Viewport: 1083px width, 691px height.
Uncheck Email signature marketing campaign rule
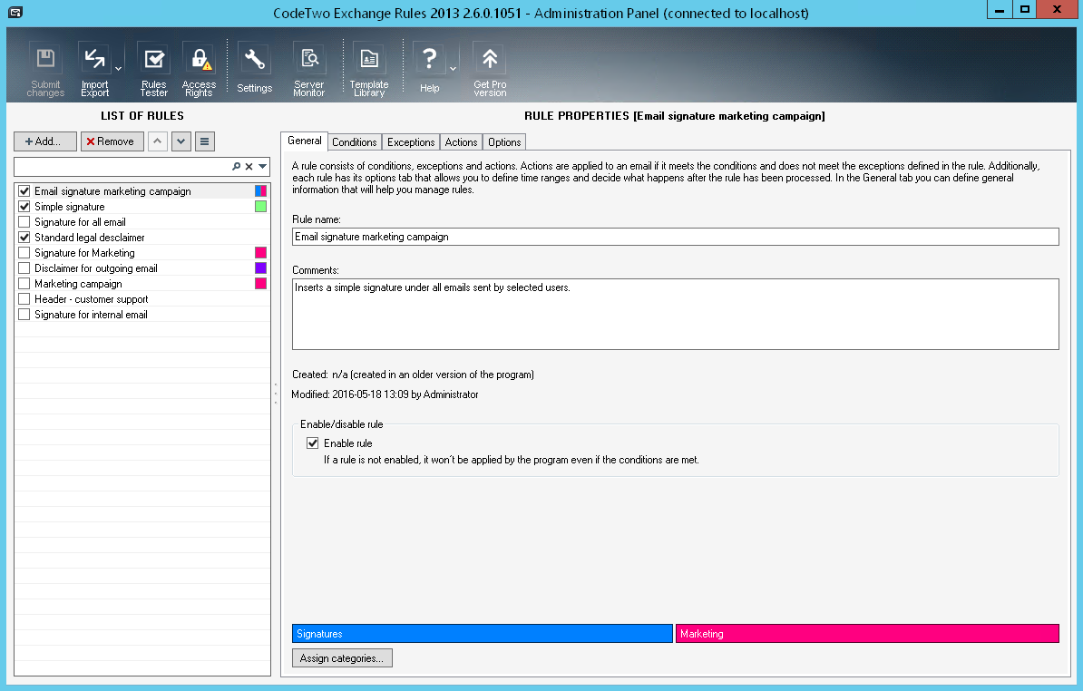pyautogui.click(x=24, y=191)
